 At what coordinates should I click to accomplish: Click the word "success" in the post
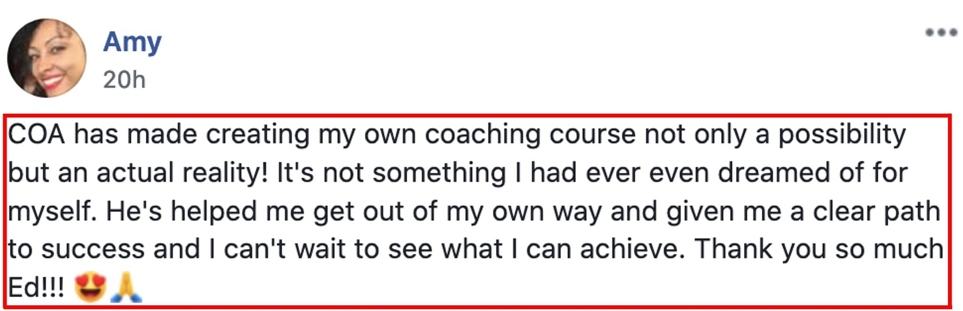pos(93,249)
